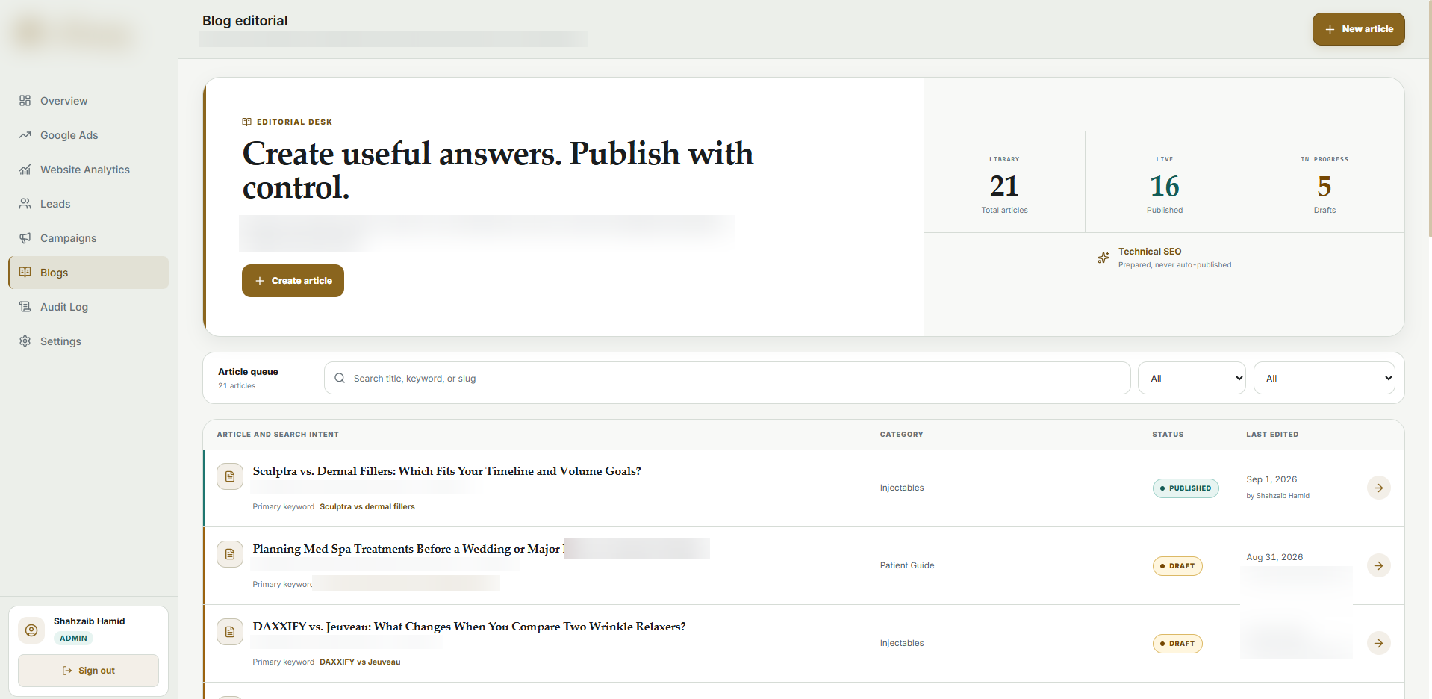Click the Sculptra vs dermal fillers keyword
Viewport: 1432px width, 699px height.
click(x=367, y=507)
